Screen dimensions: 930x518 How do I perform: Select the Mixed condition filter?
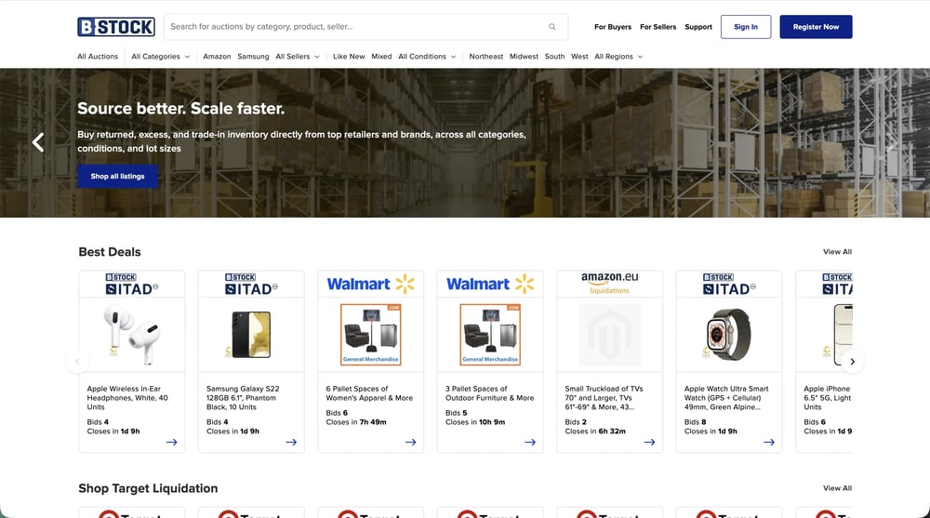pos(381,57)
